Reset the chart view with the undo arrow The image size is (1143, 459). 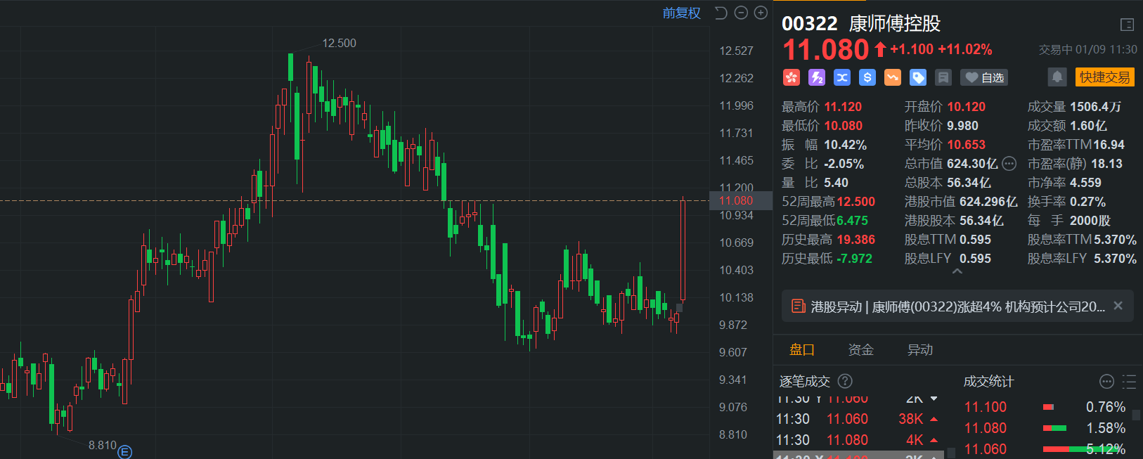pos(721,13)
